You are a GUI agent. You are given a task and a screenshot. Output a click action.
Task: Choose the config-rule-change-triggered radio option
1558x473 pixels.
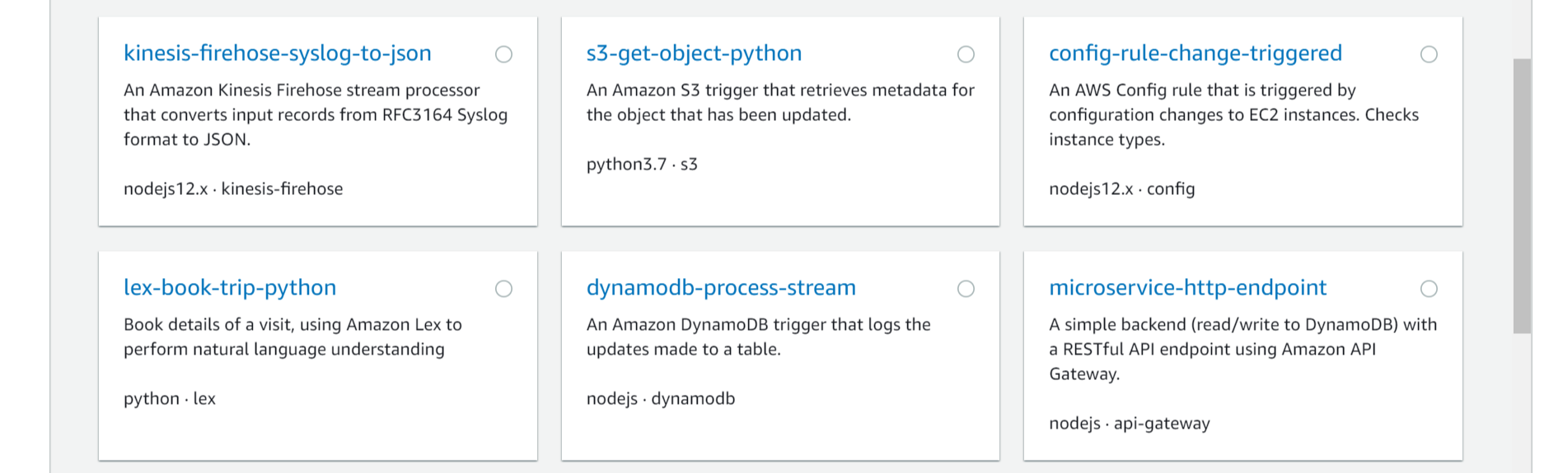click(x=1429, y=54)
